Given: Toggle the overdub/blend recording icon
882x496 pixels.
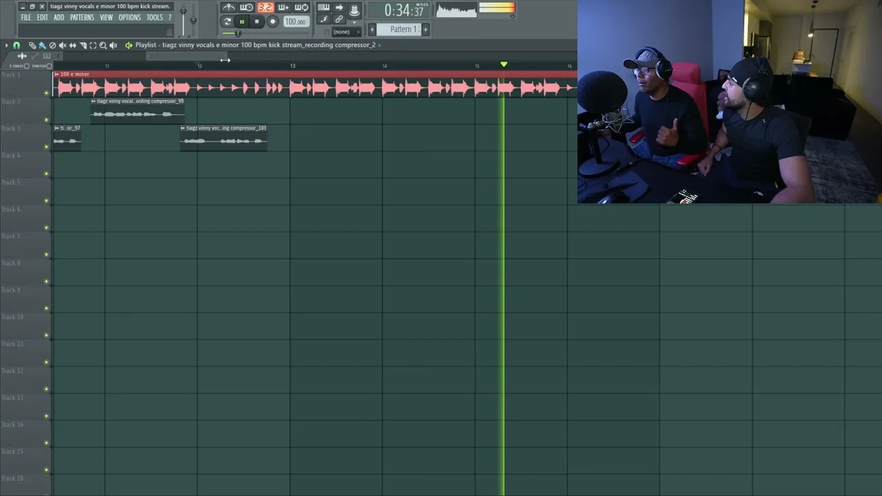Looking at the screenshot, I should (283, 8).
